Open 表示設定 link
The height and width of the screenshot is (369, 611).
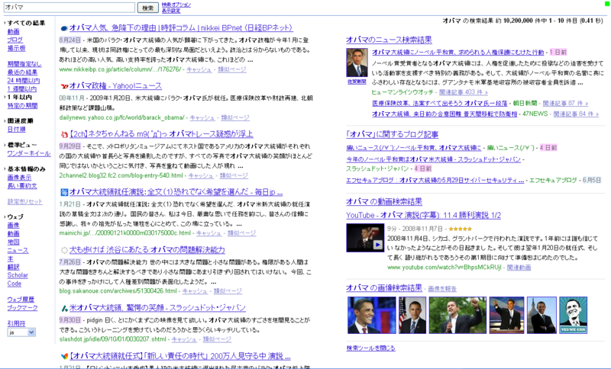pyautogui.click(x=171, y=11)
